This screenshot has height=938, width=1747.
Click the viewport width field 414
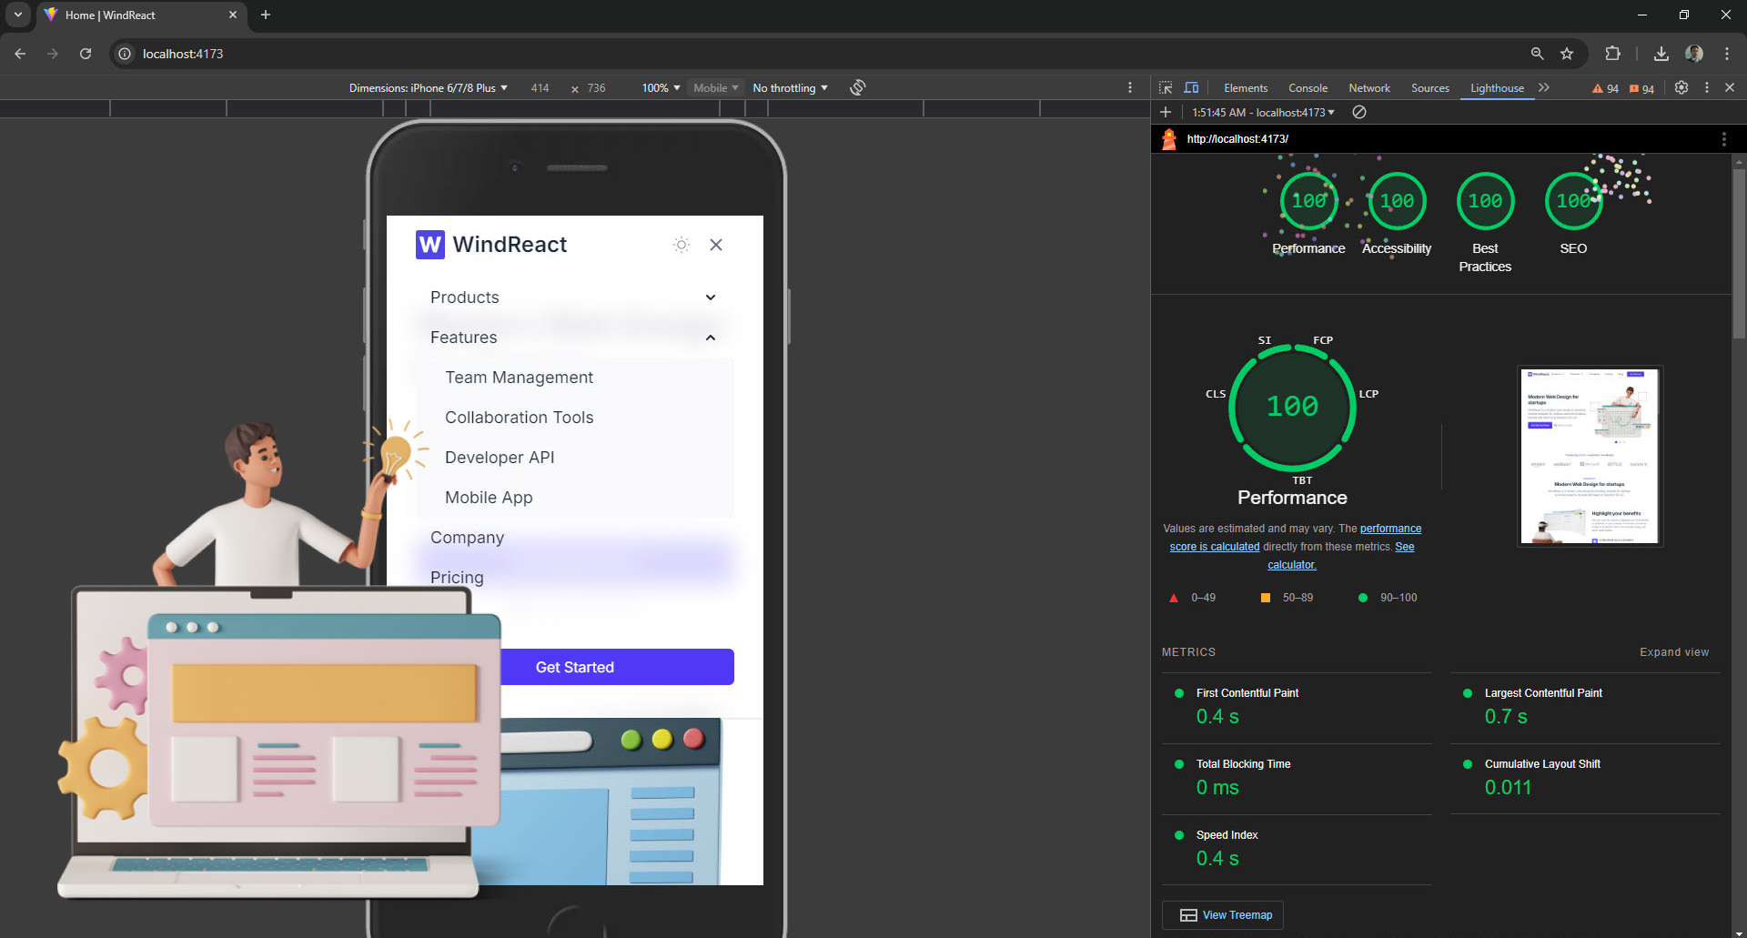(x=540, y=88)
